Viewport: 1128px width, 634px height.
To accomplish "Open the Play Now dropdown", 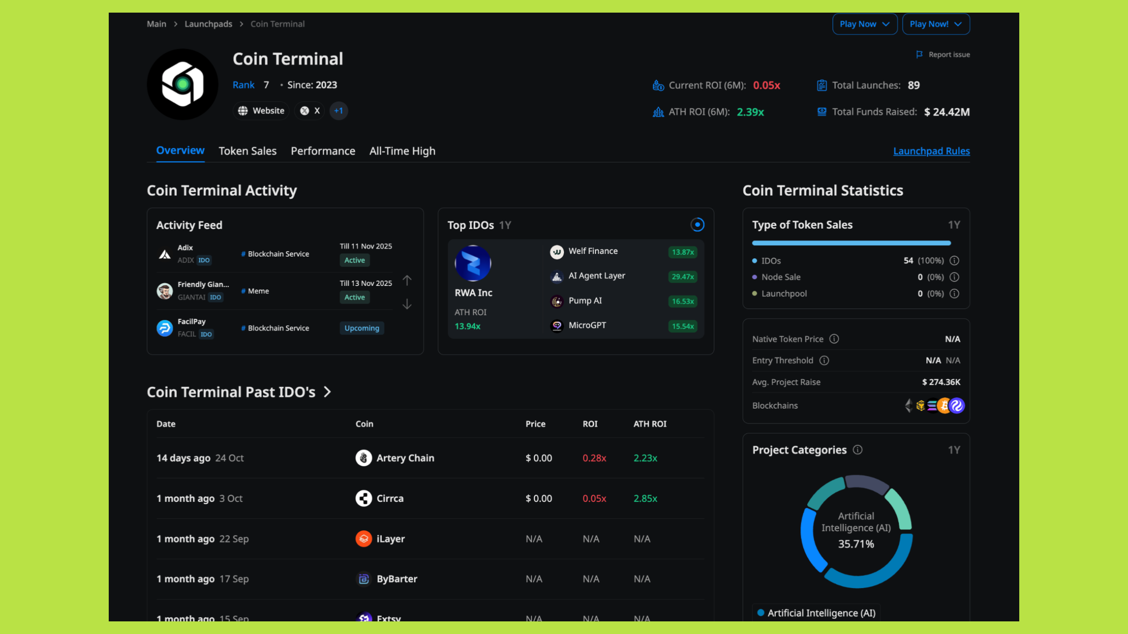I will 864,24.
